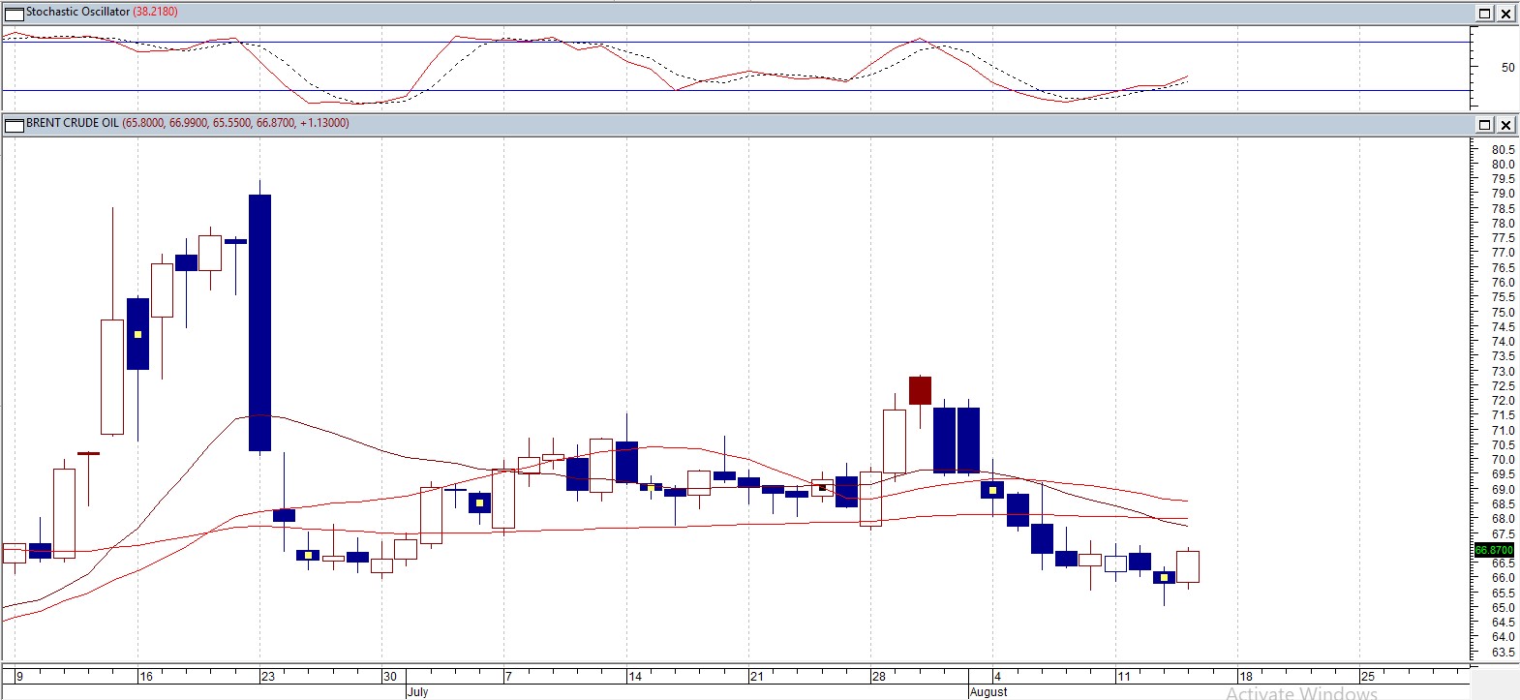
Task: Select date 25 on the time axis
Action: pyautogui.click(x=1367, y=677)
